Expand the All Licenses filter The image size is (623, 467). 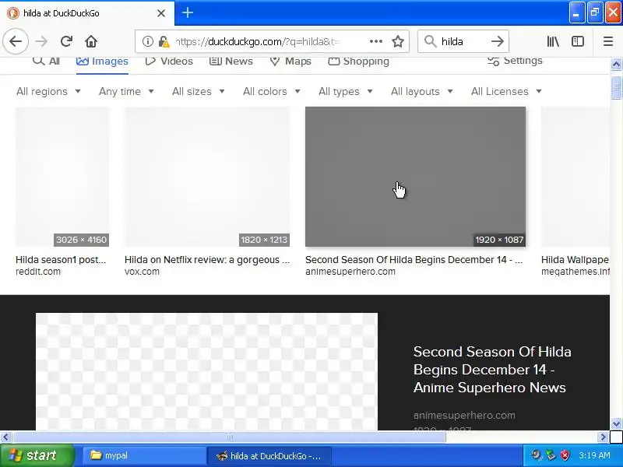[506, 91]
